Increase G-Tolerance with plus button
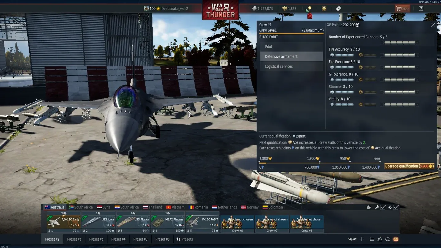The width and height of the screenshot is (441, 248). pyautogui.click(x=417, y=80)
